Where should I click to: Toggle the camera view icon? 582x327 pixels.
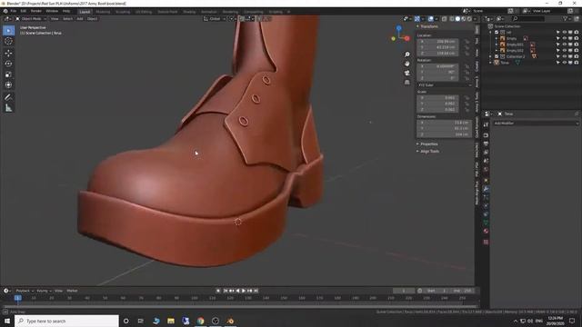[x=407, y=73]
